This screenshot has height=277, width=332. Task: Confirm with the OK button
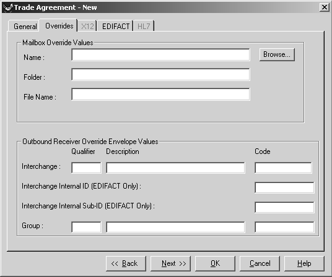click(x=215, y=263)
